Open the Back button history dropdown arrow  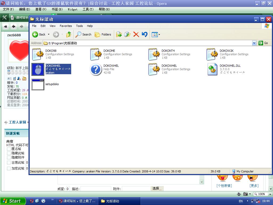[49, 34]
